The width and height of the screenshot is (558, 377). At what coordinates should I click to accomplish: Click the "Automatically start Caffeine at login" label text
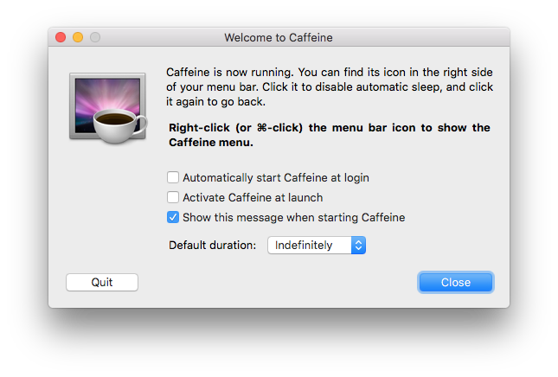point(276,177)
